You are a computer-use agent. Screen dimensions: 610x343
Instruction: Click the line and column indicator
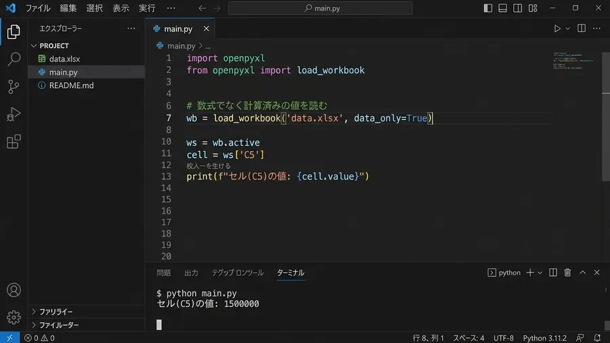coord(428,338)
